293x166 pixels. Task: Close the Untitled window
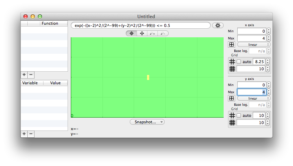26,16
